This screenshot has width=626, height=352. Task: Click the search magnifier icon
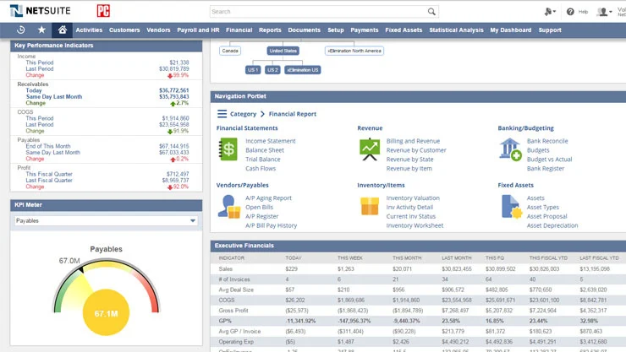431,12
